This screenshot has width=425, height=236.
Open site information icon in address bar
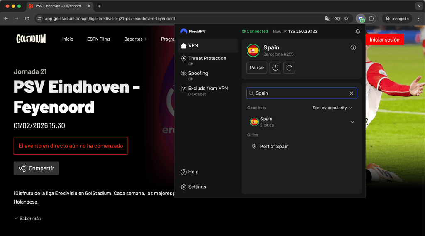(x=39, y=18)
